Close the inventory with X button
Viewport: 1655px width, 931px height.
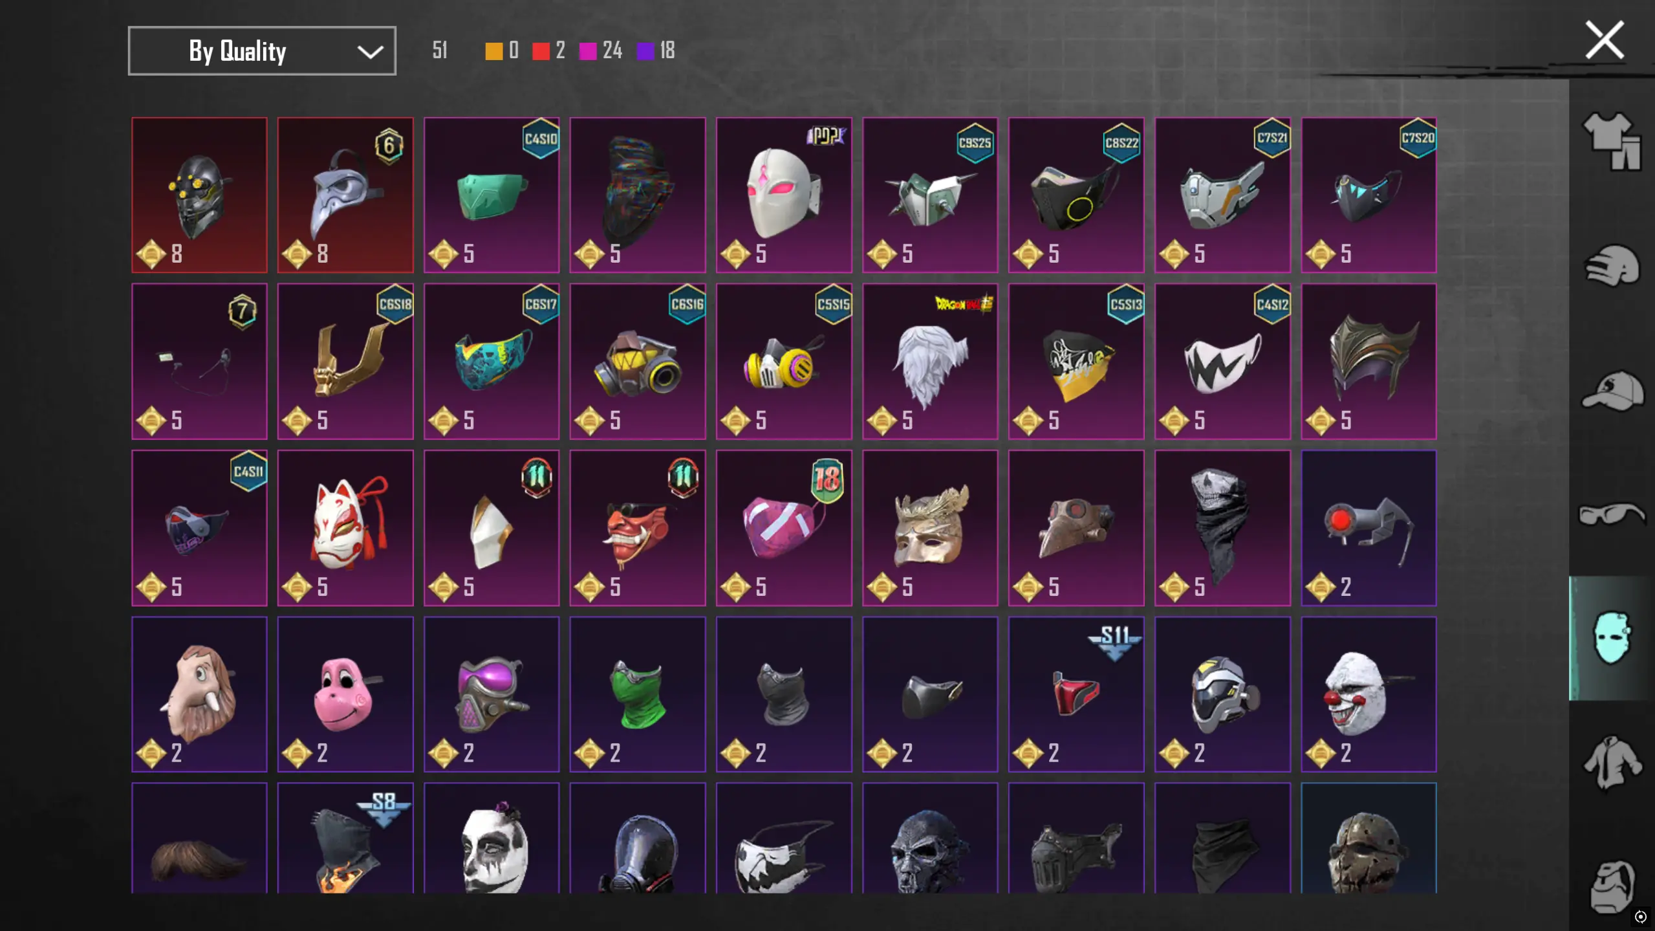[x=1604, y=40]
